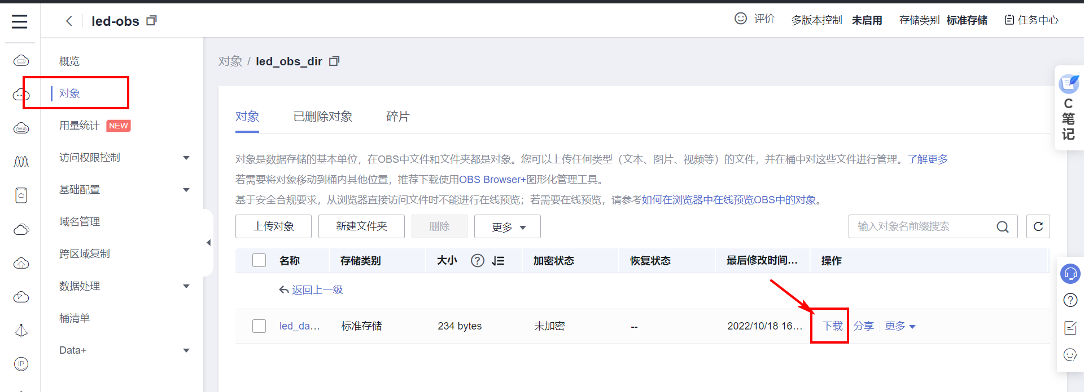The image size is (1084, 392).
Task: Switch to 已删除对象 tab
Action: pos(323,117)
